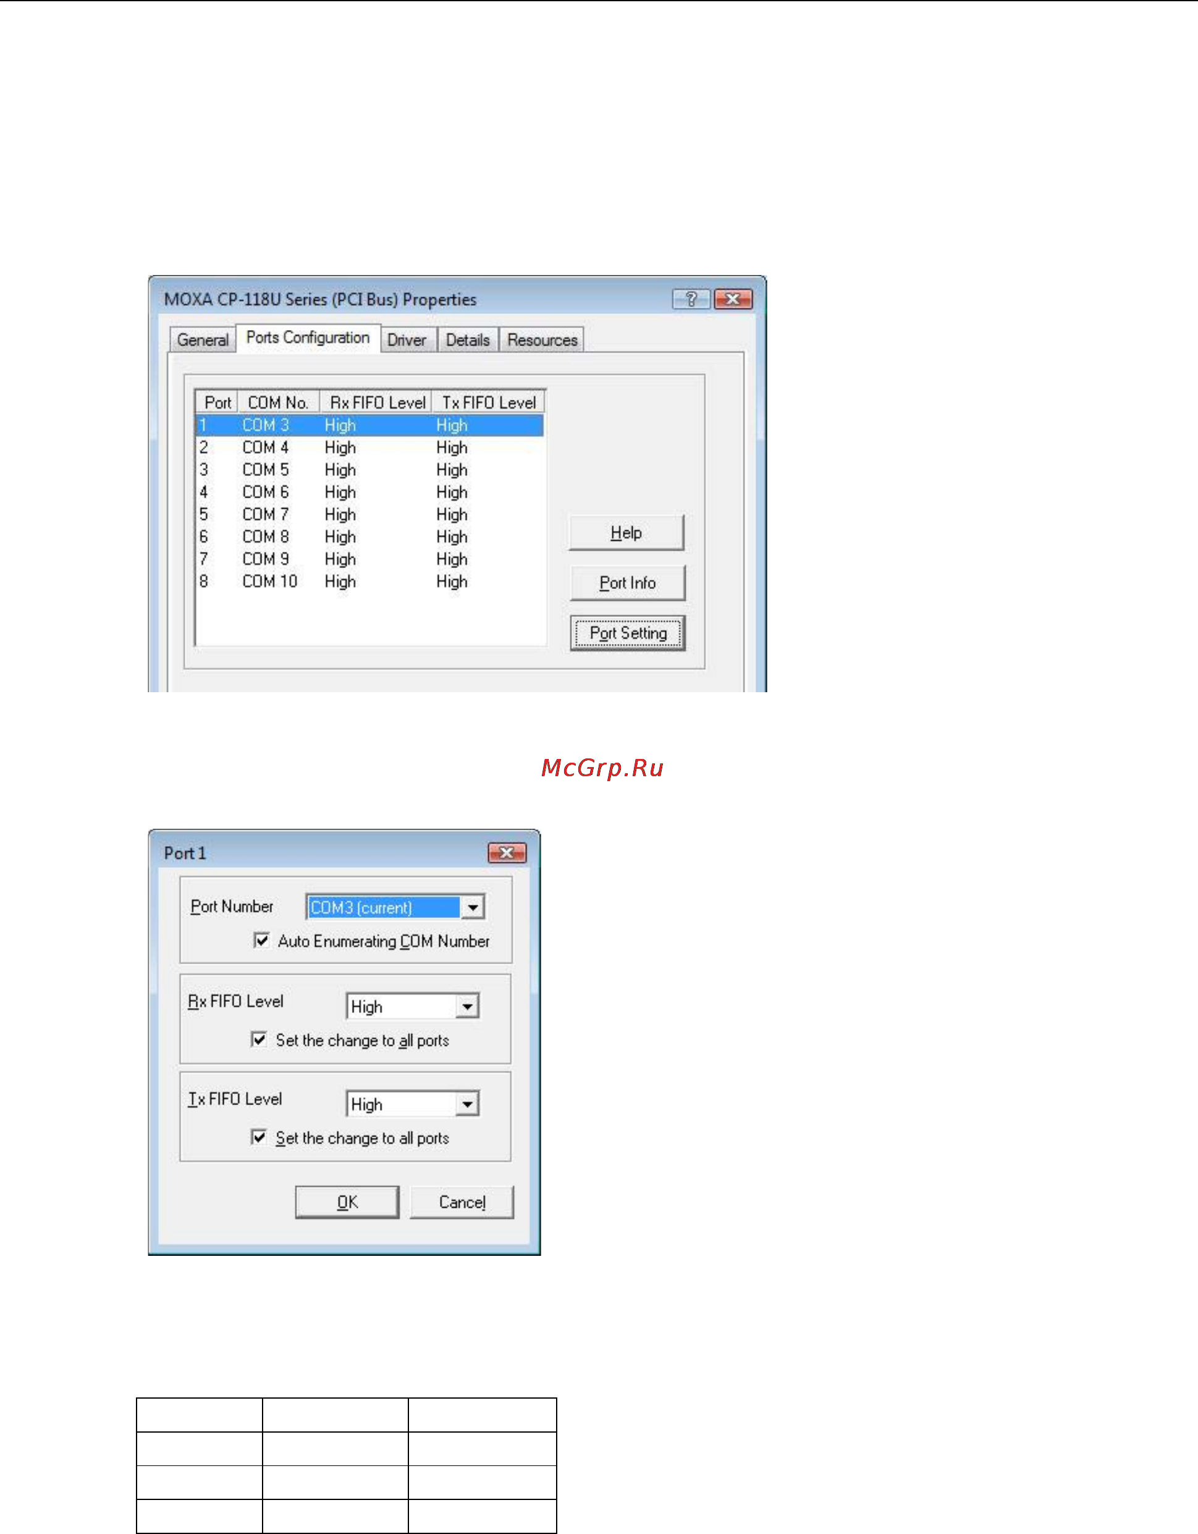
Task: Select port 6 row COM 8
Action: point(369,537)
